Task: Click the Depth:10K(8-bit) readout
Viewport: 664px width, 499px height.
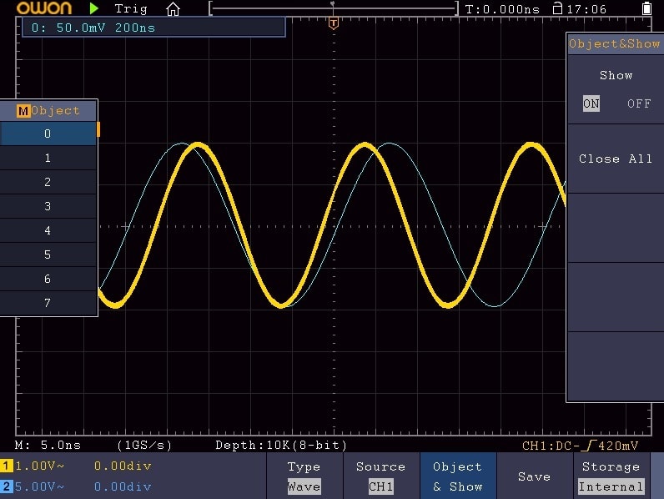Action: [x=281, y=446]
